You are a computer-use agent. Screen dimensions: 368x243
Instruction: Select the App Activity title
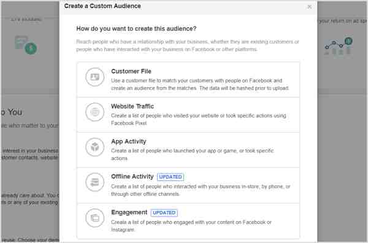[129, 141]
